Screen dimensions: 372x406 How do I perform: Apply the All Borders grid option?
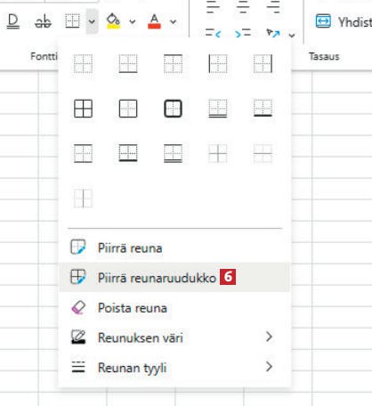pos(83,109)
